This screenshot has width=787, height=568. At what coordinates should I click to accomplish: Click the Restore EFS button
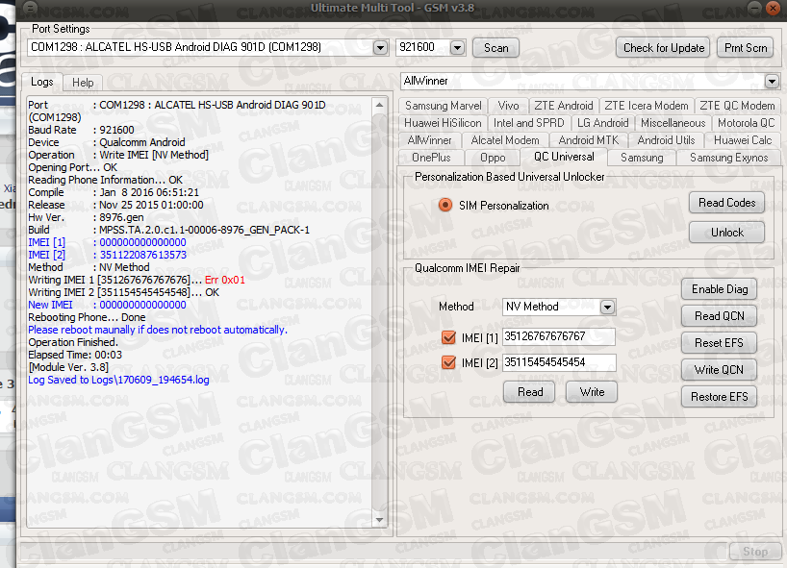[x=720, y=397]
